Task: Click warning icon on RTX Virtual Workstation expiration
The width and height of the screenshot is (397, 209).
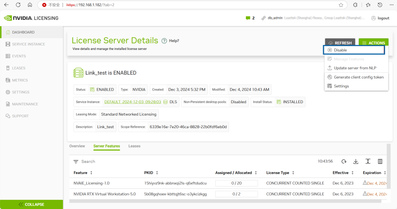Action: click(x=365, y=194)
